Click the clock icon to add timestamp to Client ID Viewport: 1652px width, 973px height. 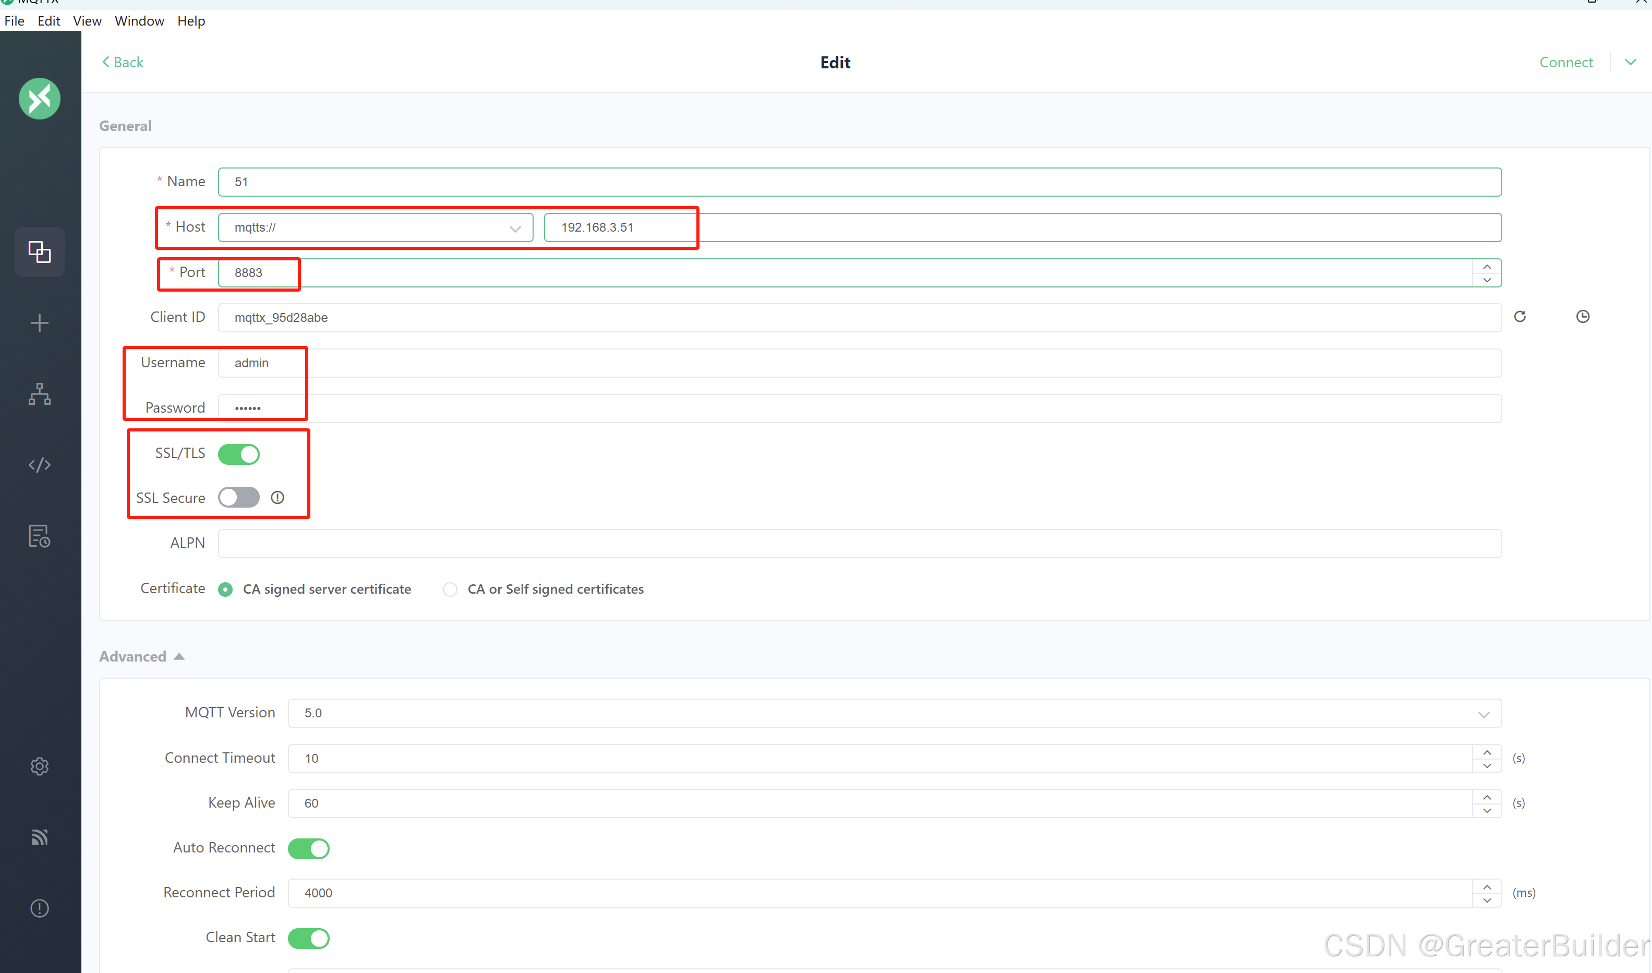[1583, 317]
